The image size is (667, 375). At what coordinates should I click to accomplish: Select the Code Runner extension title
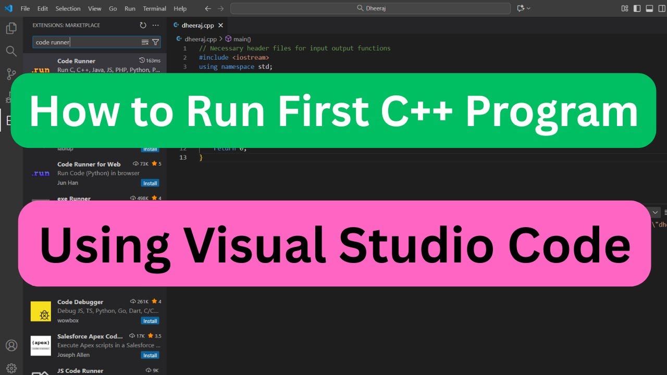76,61
